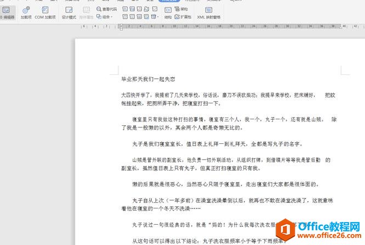Click 查看代码 view code button
365x245 pixels.
pyautogui.click(x=107, y=9)
